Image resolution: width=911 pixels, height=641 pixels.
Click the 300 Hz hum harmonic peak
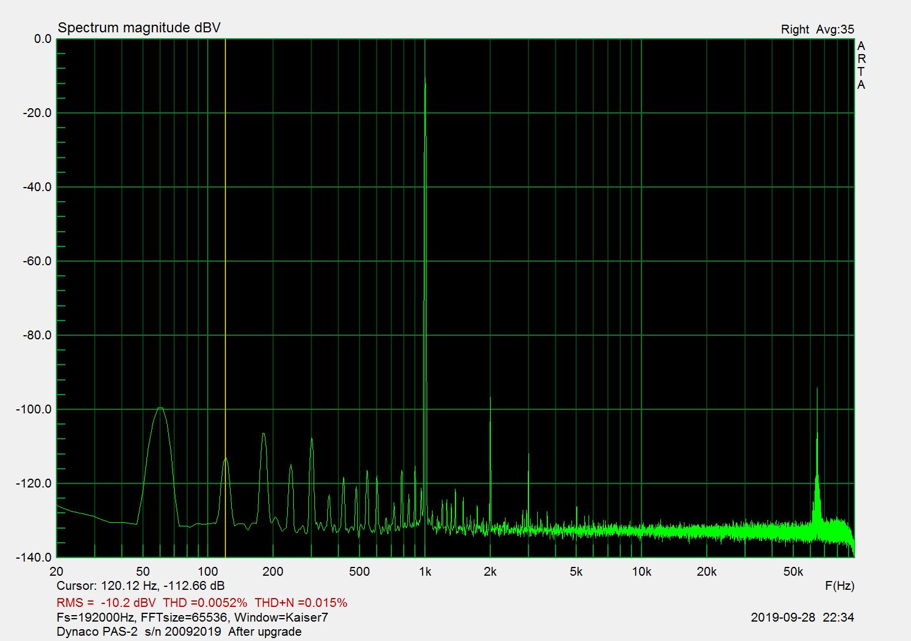(x=311, y=439)
